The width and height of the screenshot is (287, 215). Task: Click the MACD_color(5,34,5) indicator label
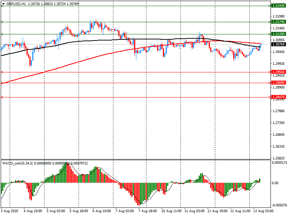(x=18, y=163)
